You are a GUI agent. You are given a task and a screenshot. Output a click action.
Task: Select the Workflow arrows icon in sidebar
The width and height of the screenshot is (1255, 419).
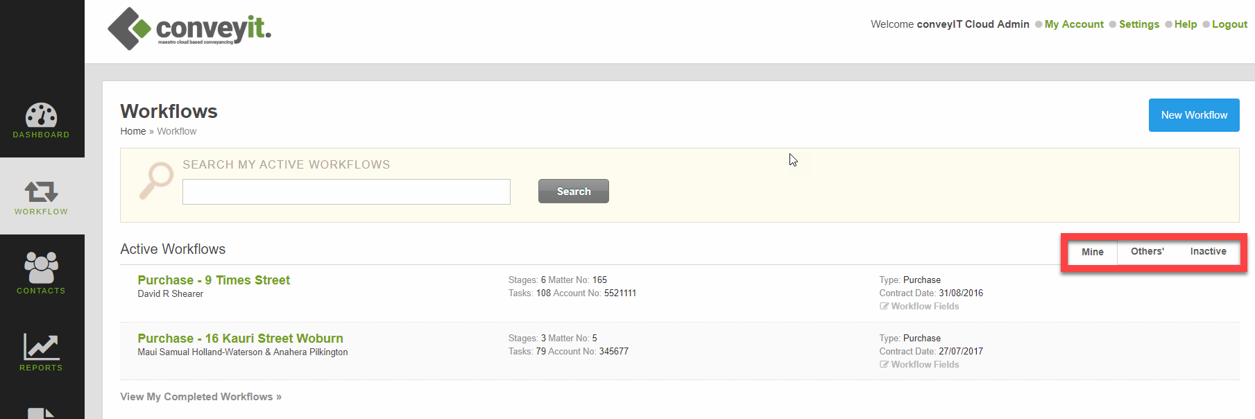click(41, 191)
